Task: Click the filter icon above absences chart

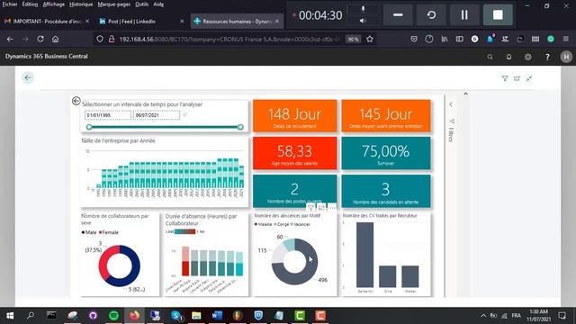Action: pyautogui.click(x=310, y=208)
